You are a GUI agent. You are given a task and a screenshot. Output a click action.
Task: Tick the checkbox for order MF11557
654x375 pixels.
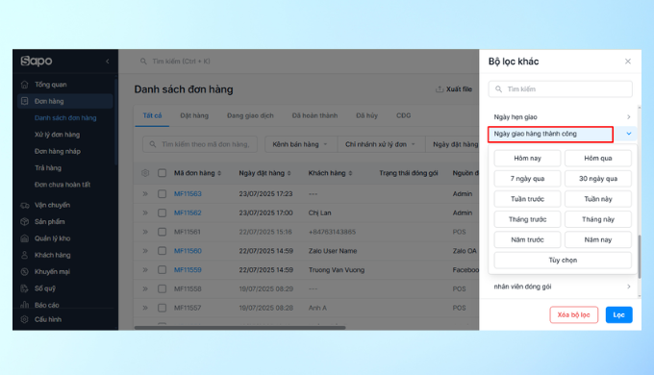tap(162, 308)
